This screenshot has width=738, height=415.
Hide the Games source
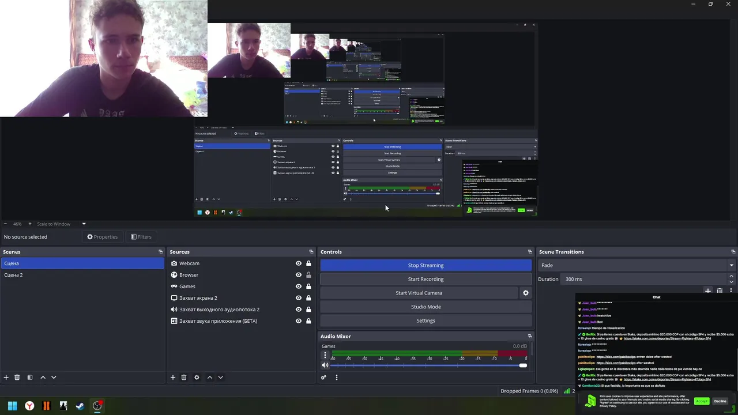tap(299, 286)
